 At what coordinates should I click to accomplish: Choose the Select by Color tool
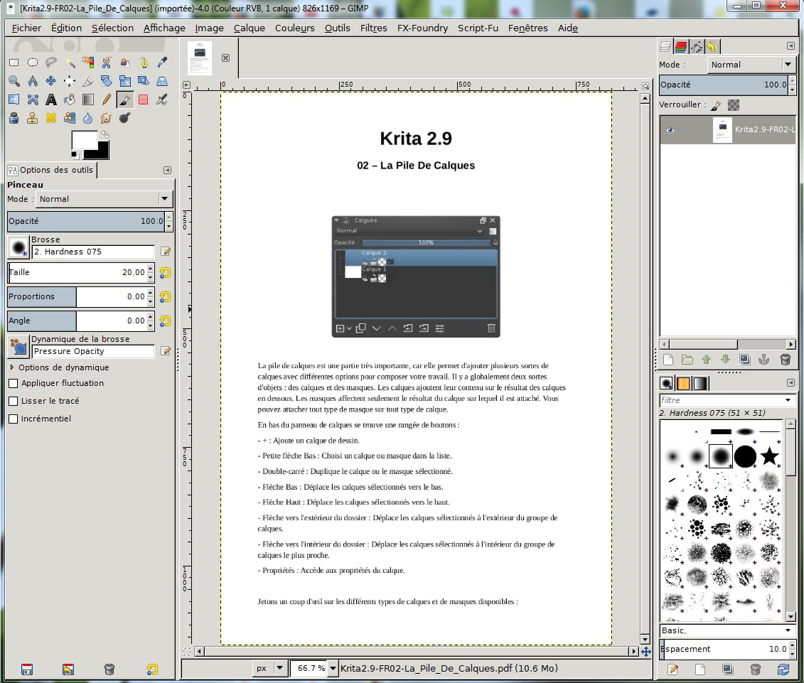pos(87,63)
